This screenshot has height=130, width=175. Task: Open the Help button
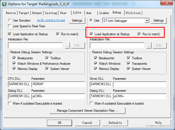pos(159,123)
